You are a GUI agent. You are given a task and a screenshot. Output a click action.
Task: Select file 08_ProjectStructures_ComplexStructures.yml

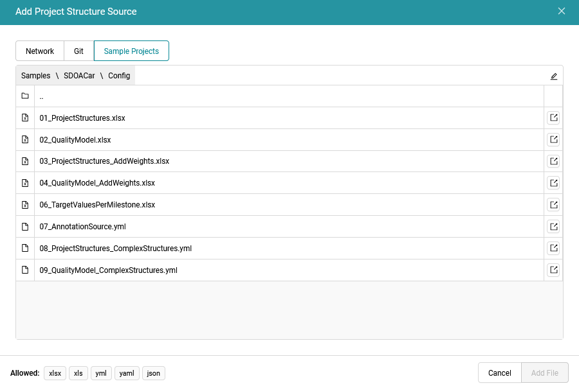[x=289, y=248]
